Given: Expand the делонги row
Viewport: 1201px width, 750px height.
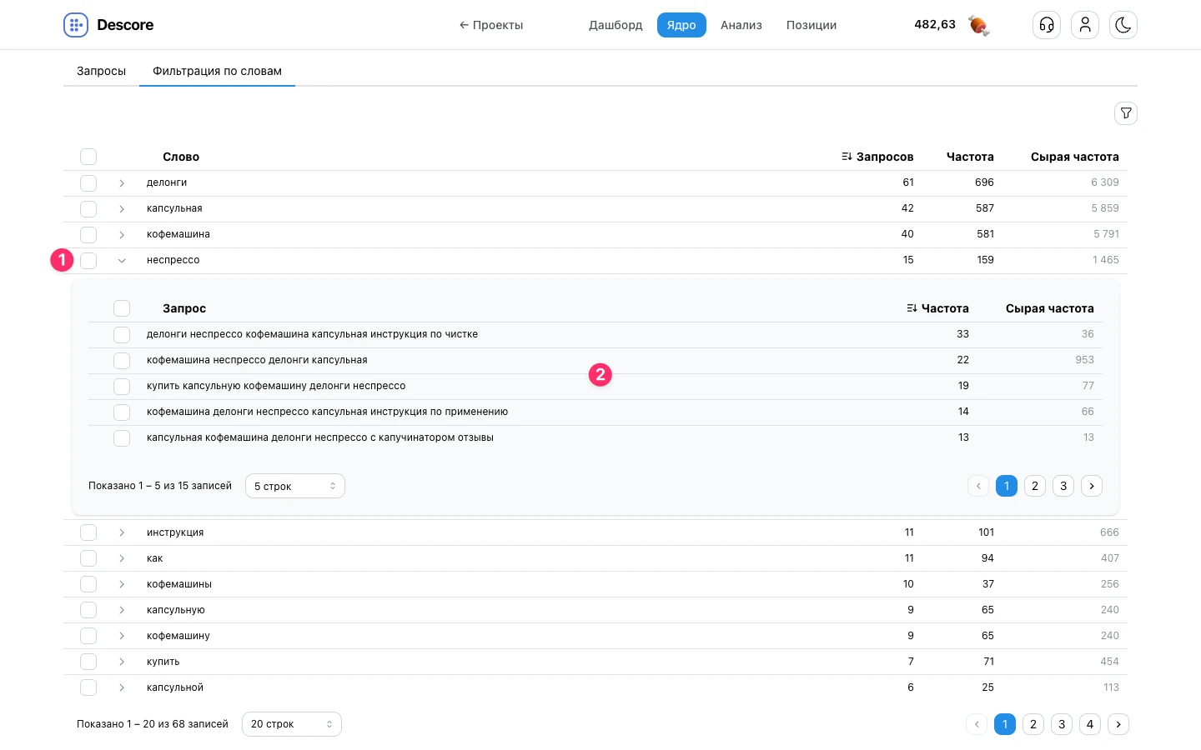Looking at the screenshot, I should 122,183.
